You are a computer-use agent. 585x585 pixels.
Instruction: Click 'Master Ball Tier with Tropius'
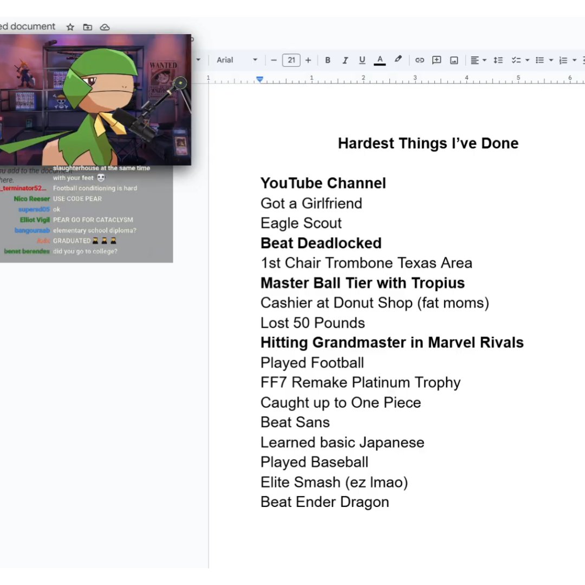tap(362, 283)
